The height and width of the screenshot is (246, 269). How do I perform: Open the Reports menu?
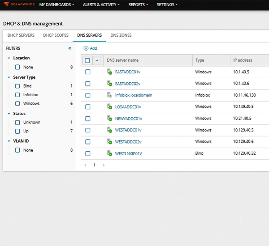click(138, 4)
